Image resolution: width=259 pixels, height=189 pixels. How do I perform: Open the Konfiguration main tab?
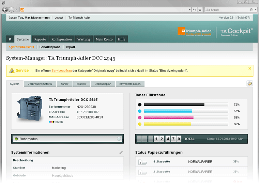click(62, 39)
